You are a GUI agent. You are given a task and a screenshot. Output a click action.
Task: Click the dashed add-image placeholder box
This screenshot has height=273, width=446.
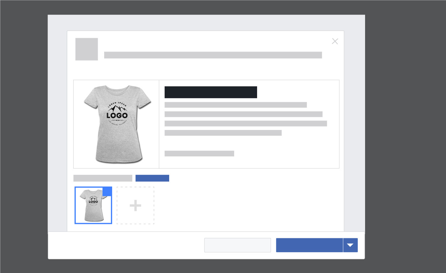(x=135, y=217)
